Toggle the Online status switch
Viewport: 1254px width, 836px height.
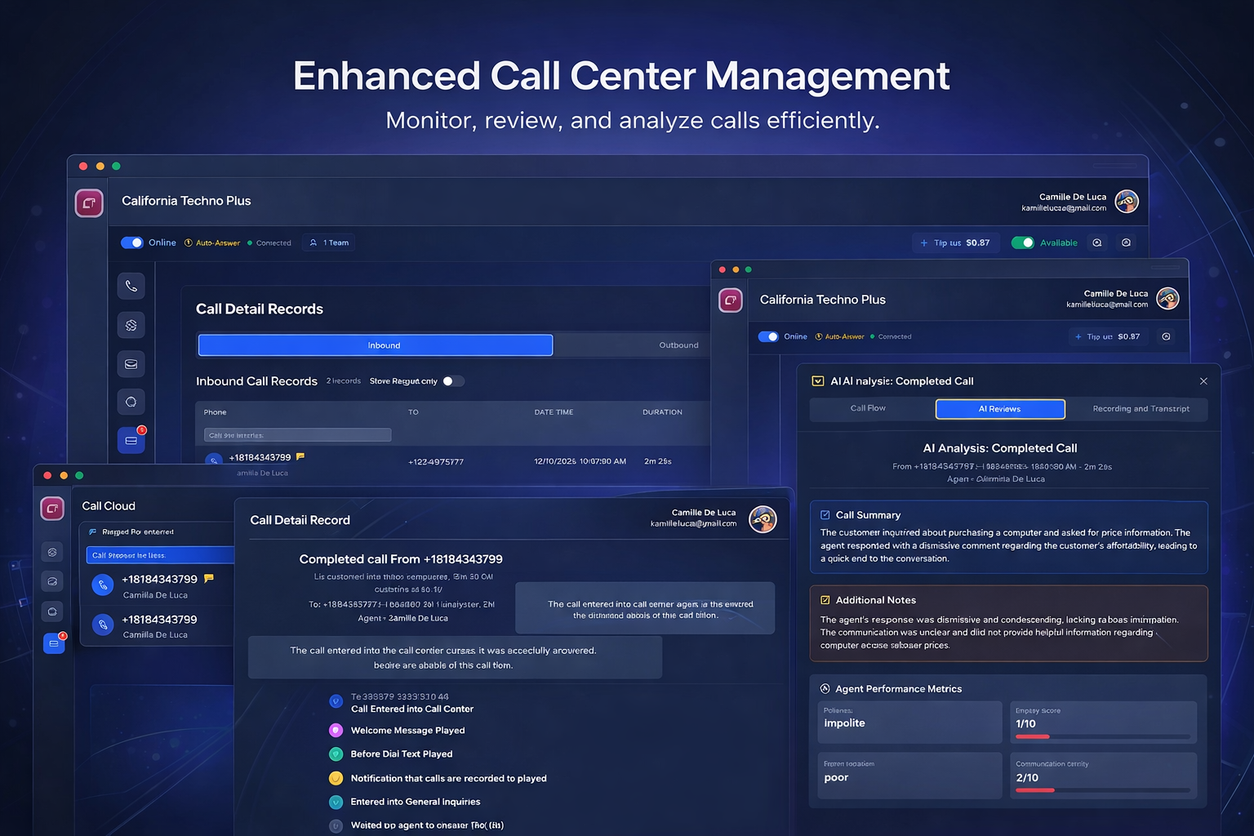131,242
